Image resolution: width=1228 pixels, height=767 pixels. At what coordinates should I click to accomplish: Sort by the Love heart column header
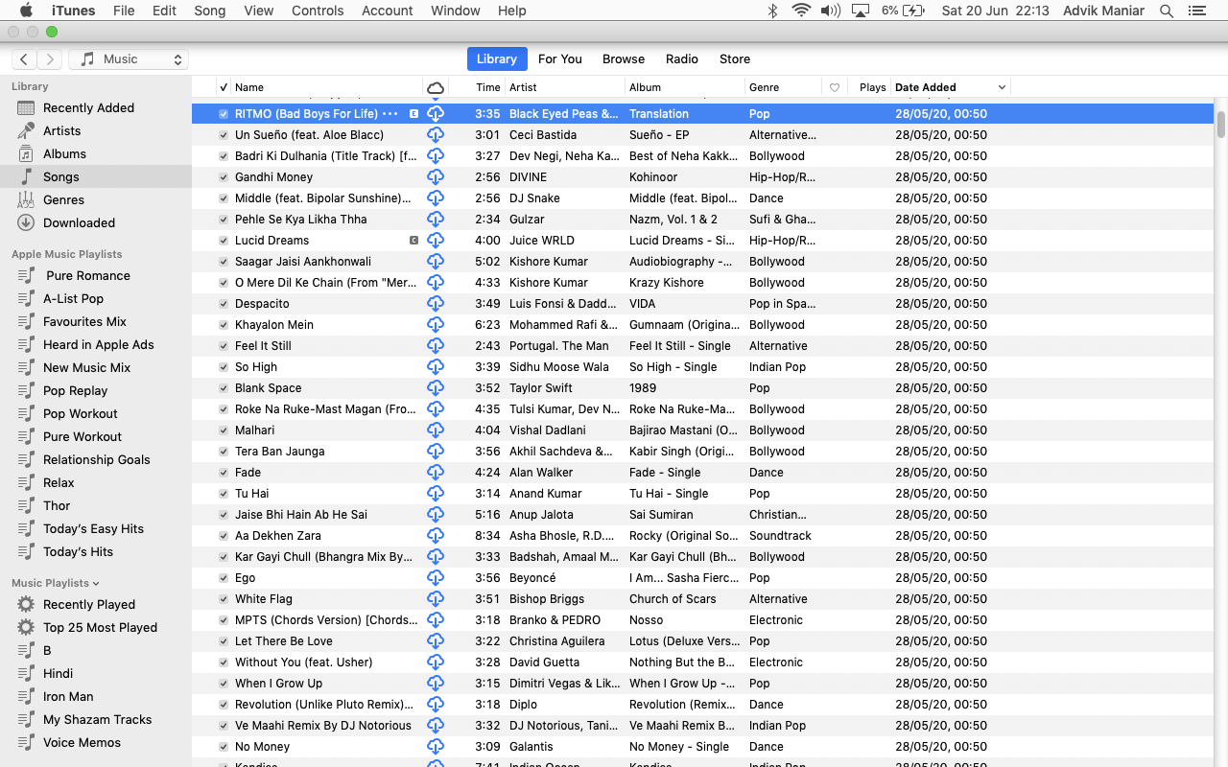835,87
